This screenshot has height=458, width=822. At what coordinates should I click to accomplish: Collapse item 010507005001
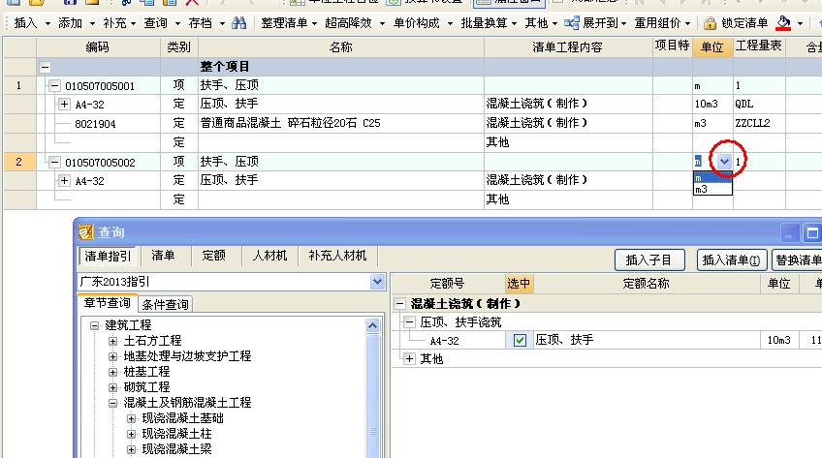point(54,86)
